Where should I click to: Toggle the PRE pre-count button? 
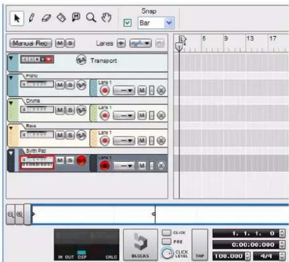[167, 241]
